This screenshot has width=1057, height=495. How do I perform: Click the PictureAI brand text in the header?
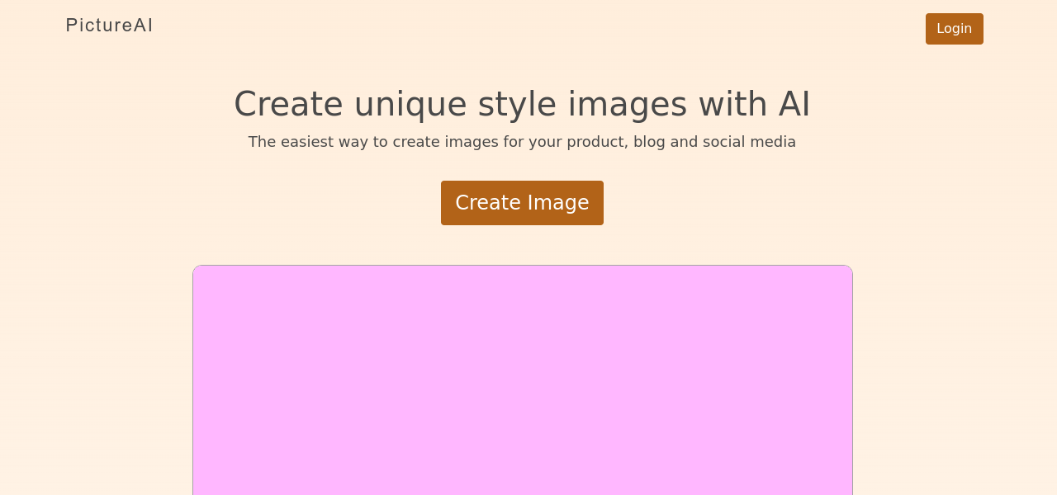point(109,26)
